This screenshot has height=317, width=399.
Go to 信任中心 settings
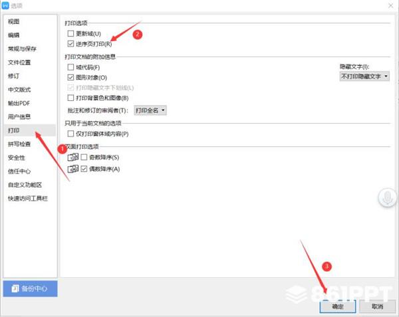(19, 171)
